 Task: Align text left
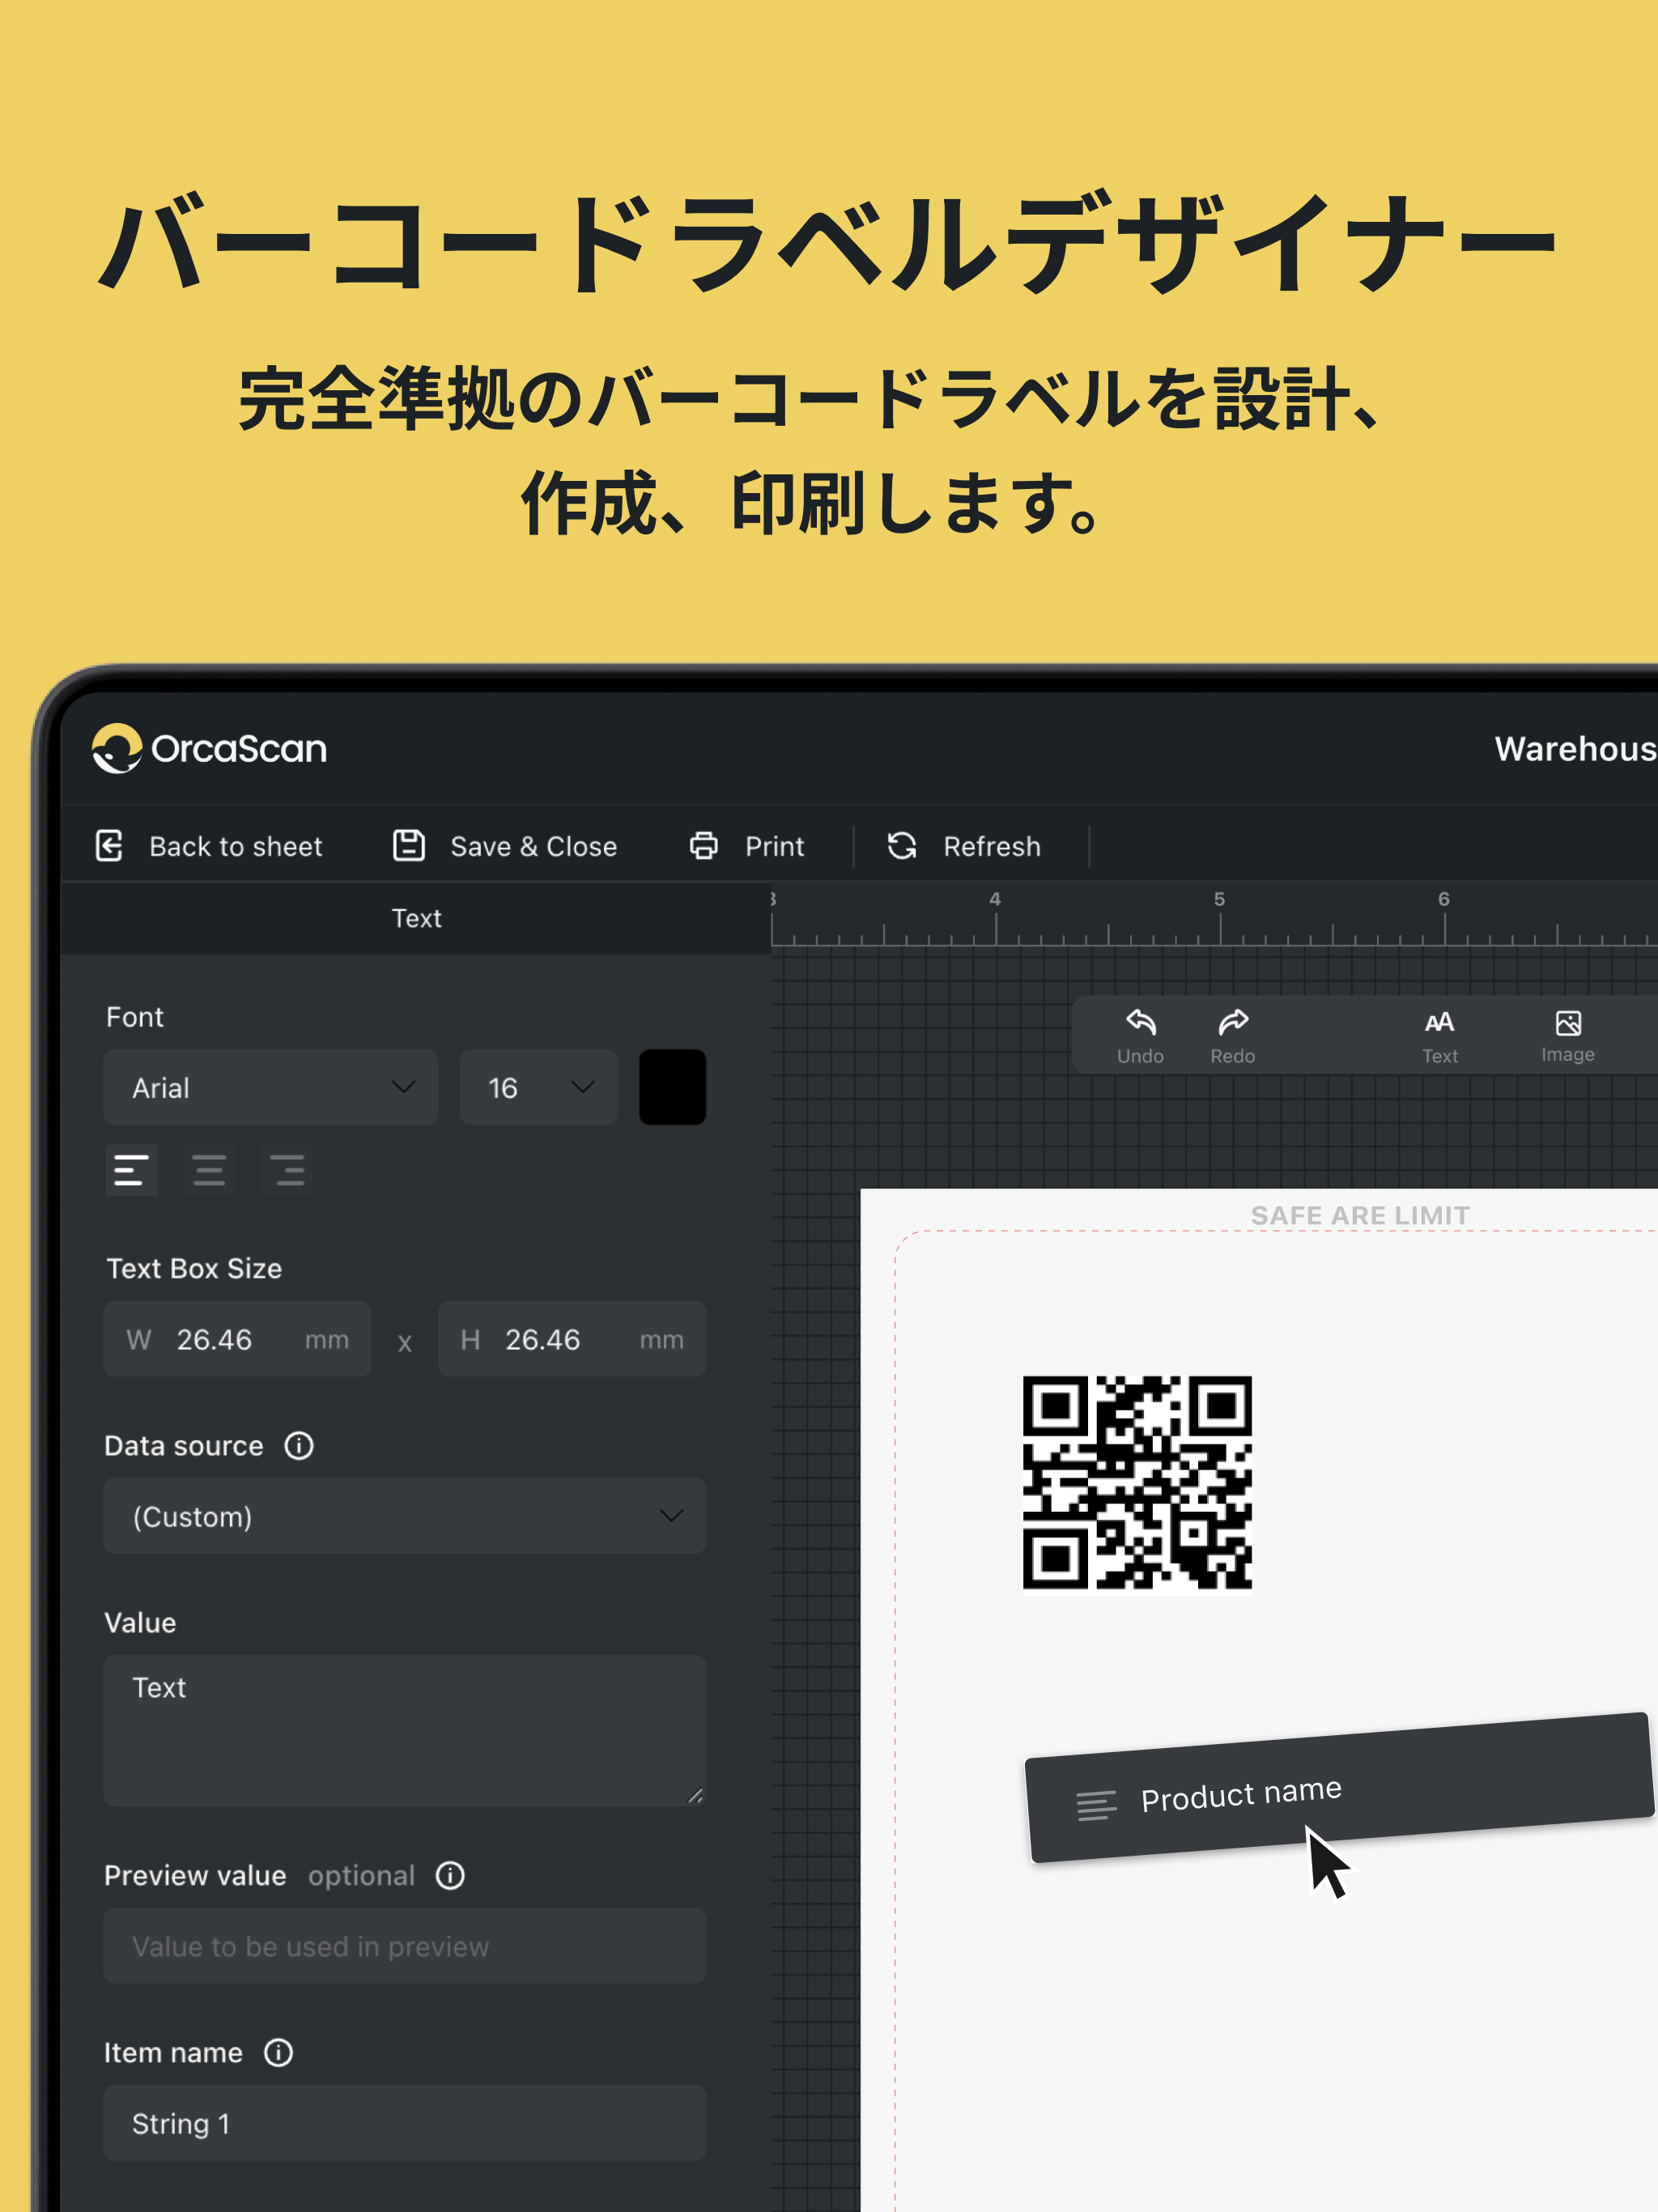click(x=131, y=1170)
